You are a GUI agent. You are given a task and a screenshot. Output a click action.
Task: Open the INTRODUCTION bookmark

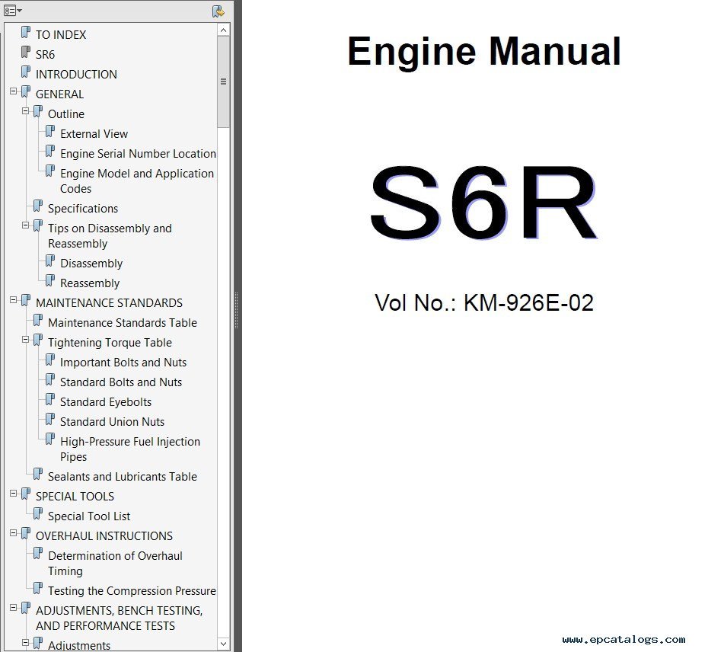pos(76,75)
